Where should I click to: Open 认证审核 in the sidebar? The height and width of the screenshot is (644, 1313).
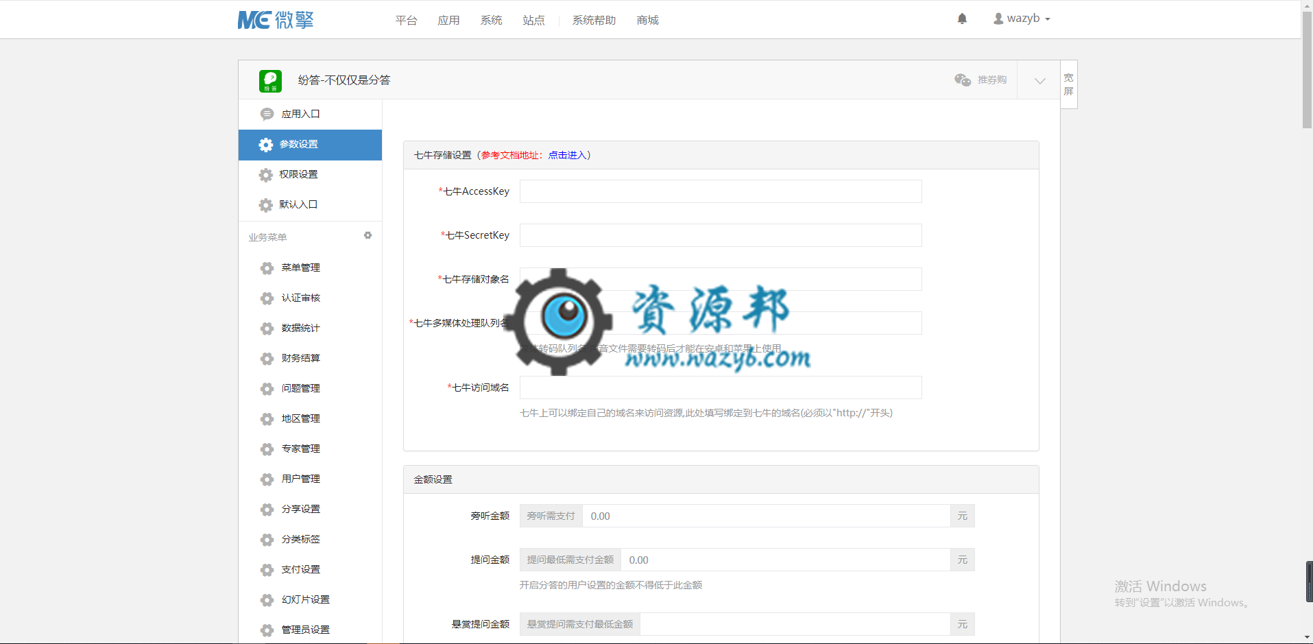pos(310,298)
